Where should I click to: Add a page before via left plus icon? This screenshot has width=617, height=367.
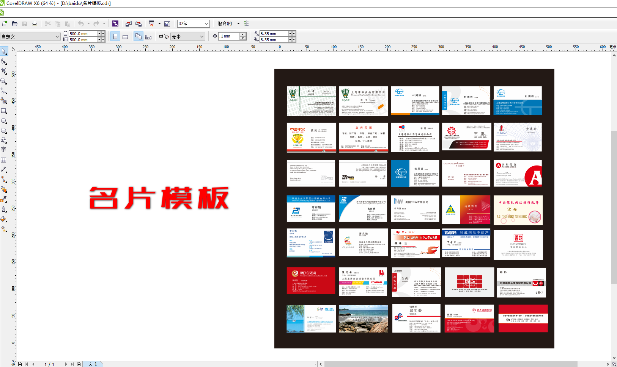[20, 364]
